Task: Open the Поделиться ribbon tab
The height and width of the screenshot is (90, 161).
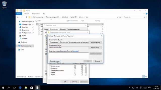Action: point(36,14)
